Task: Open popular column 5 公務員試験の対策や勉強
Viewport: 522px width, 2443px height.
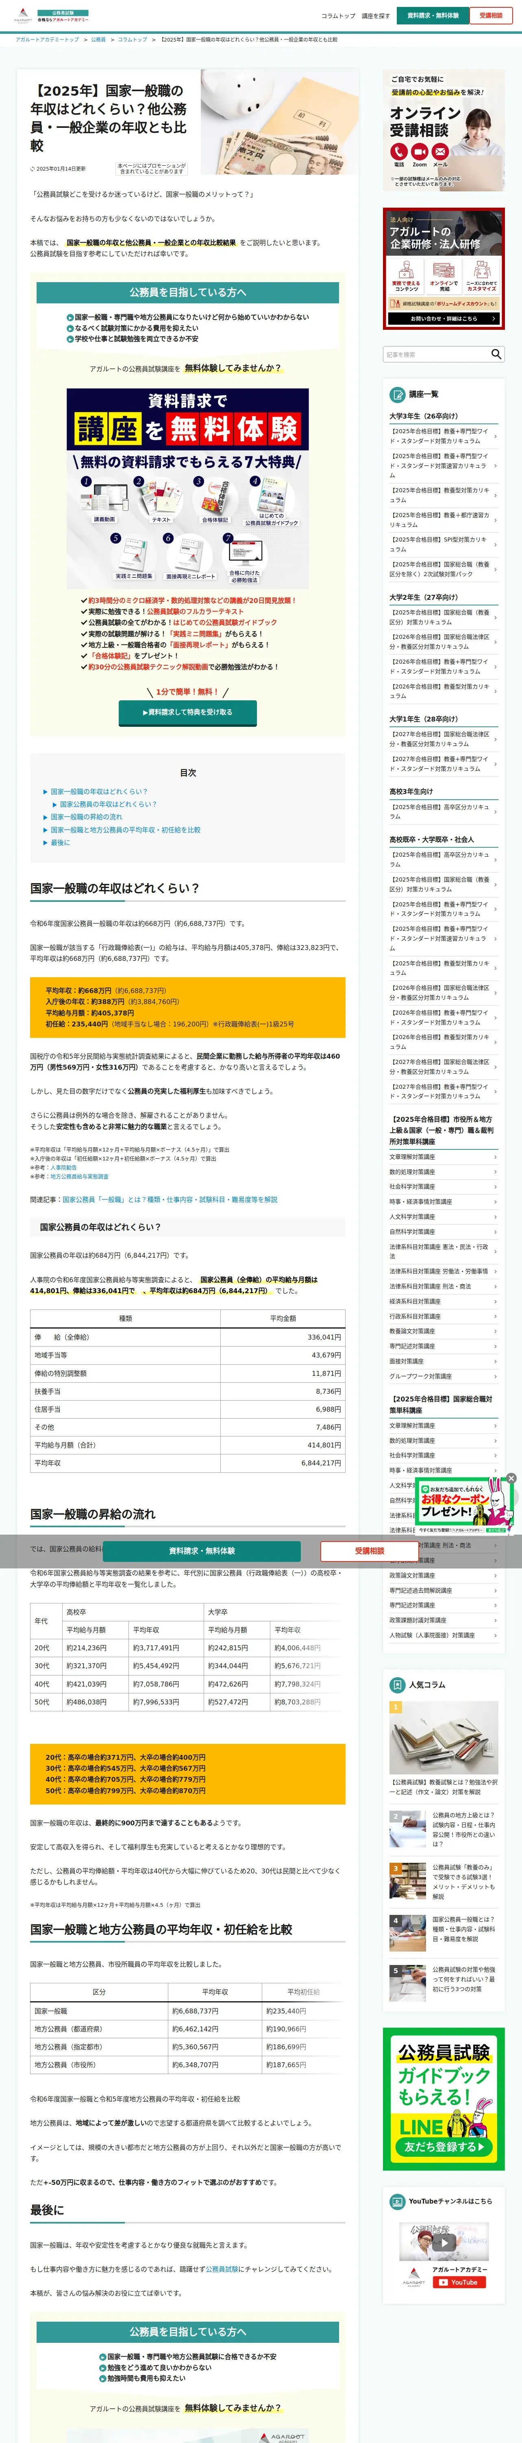Action: pyautogui.click(x=444, y=1982)
